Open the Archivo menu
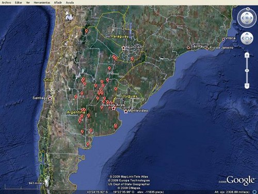 (6, 3)
